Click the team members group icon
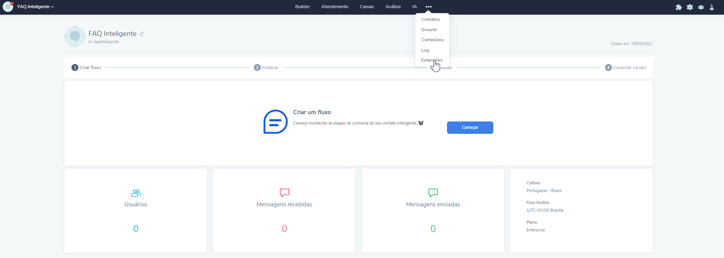The image size is (724, 258). click(x=701, y=7)
